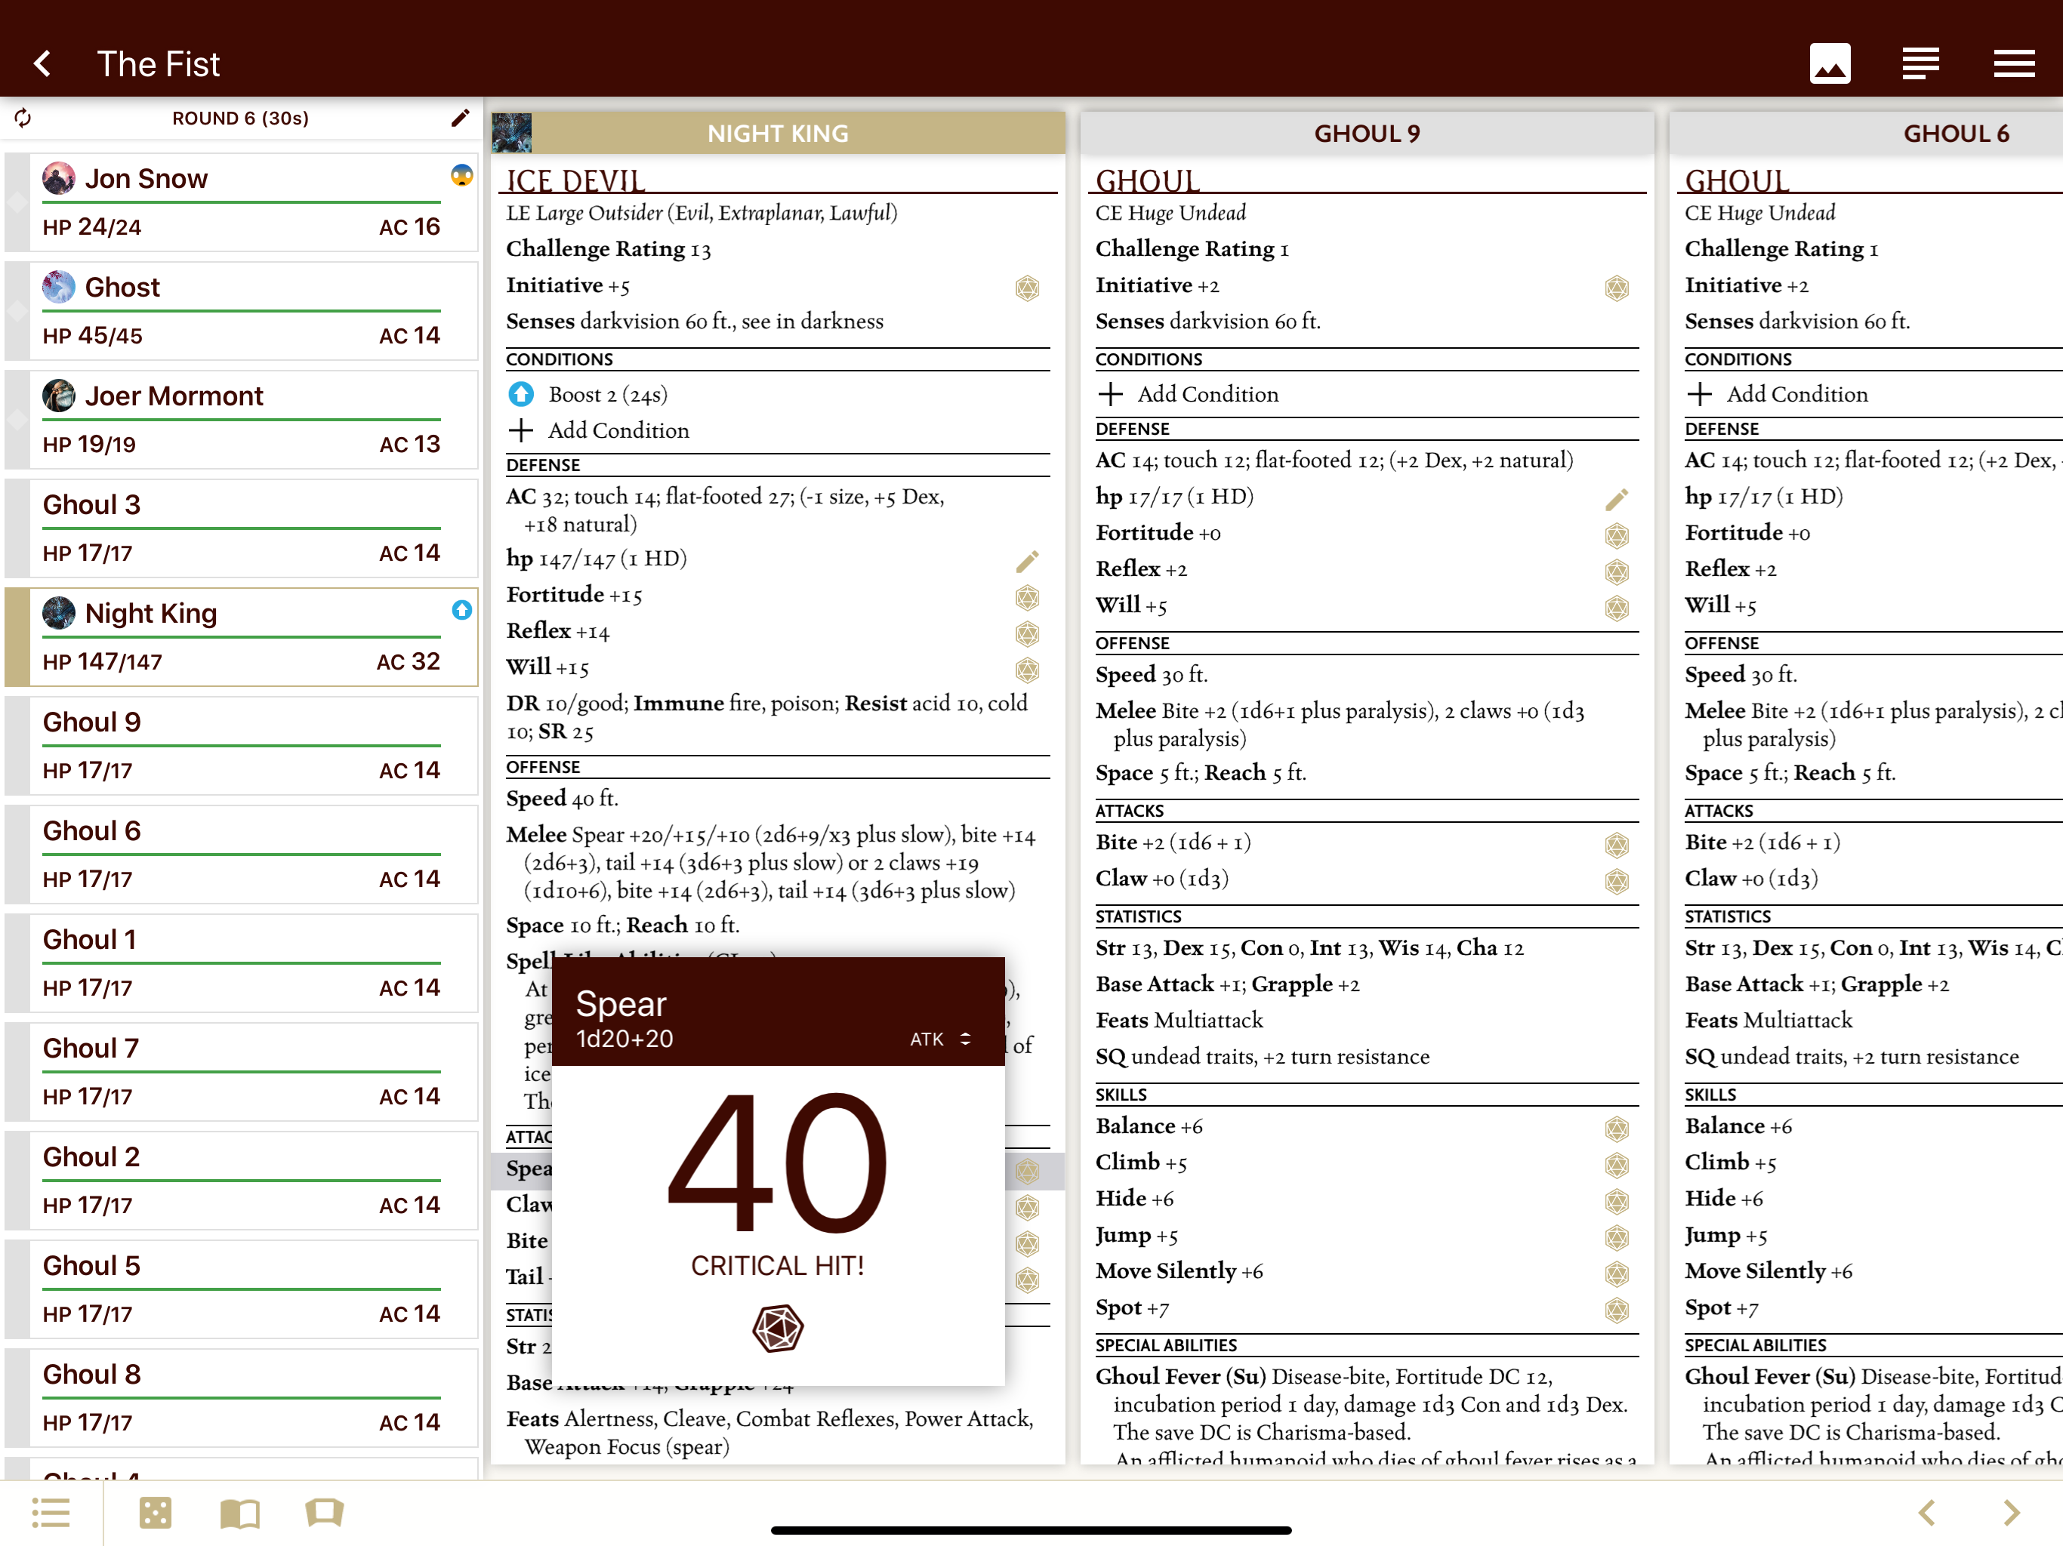Reroll the Spear attack die in popup

click(x=778, y=1328)
